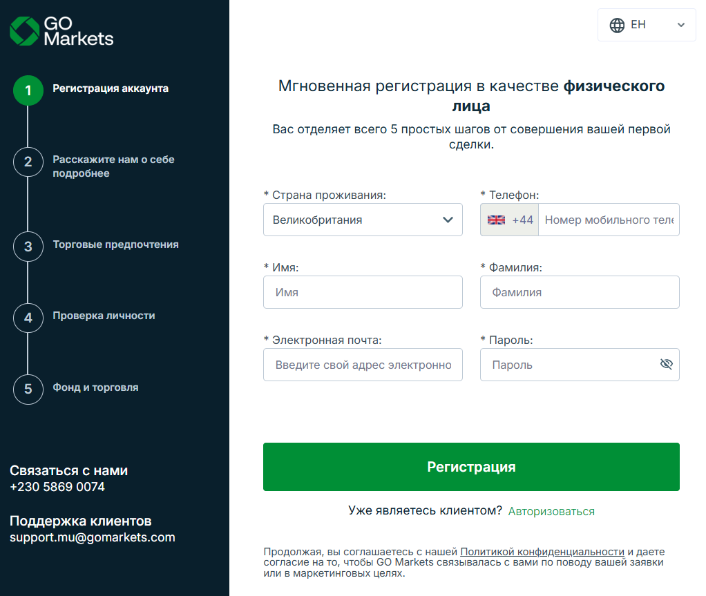Focus the Имя input field
The height and width of the screenshot is (596, 706).
pos(363,292)
